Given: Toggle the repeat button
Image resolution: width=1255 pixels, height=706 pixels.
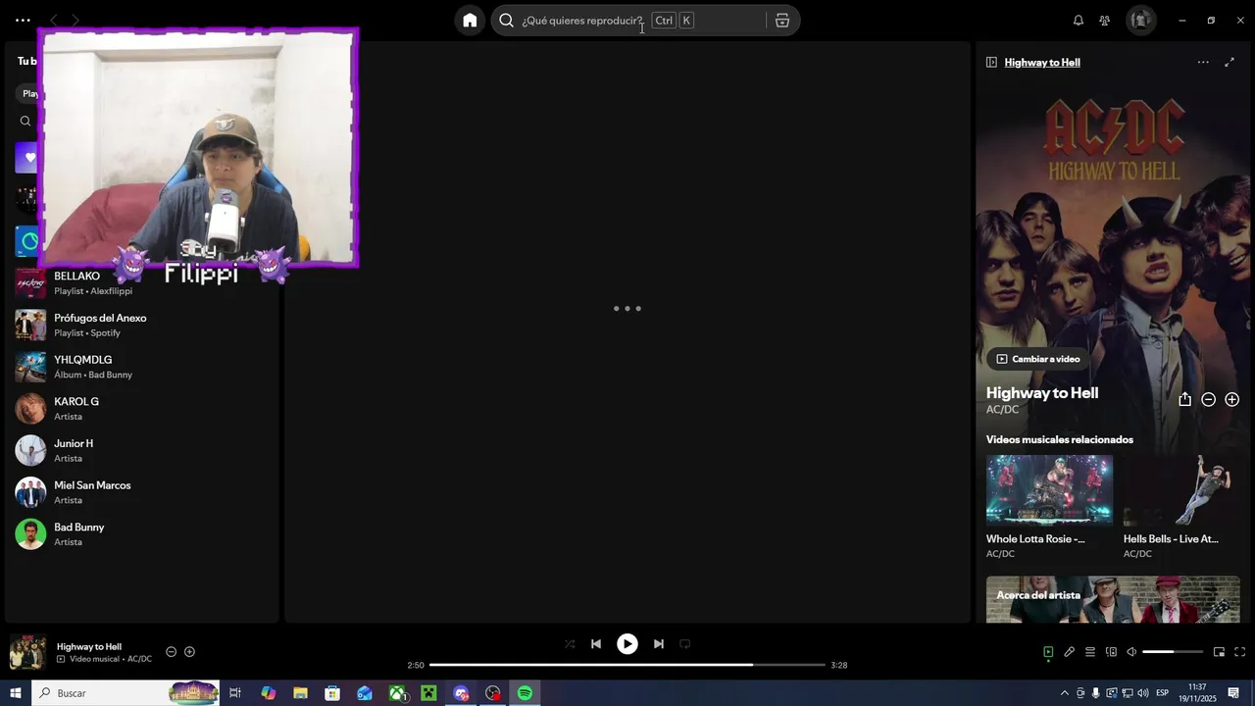Looking at the screenshot, I should pyautogui.click(x=685, y=644).
